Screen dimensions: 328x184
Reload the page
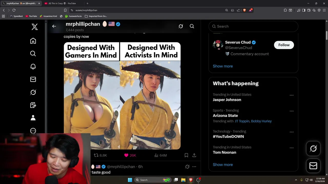click(14, 10)
